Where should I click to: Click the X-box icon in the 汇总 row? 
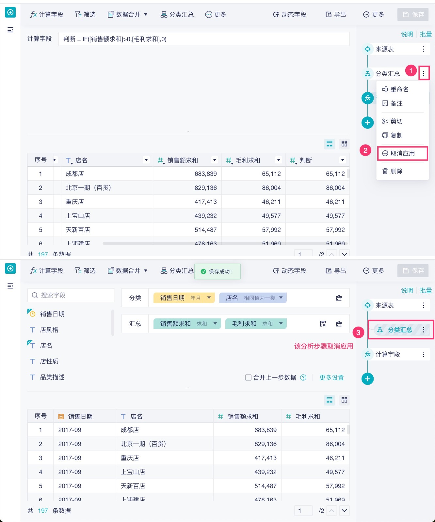[323, 324]
